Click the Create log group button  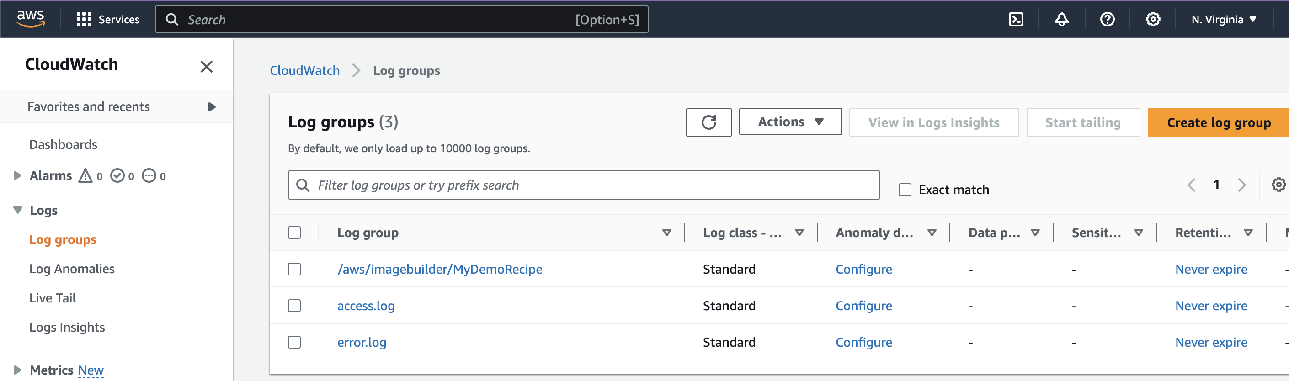point(1218,122)
